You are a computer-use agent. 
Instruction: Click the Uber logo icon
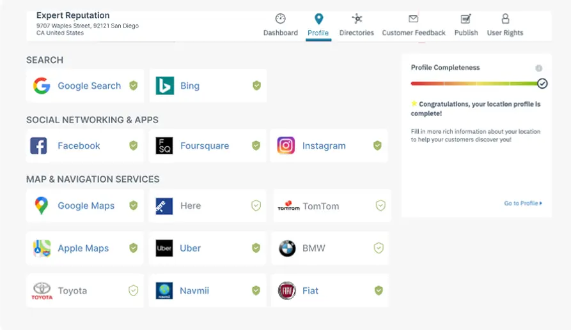point(164,248)
